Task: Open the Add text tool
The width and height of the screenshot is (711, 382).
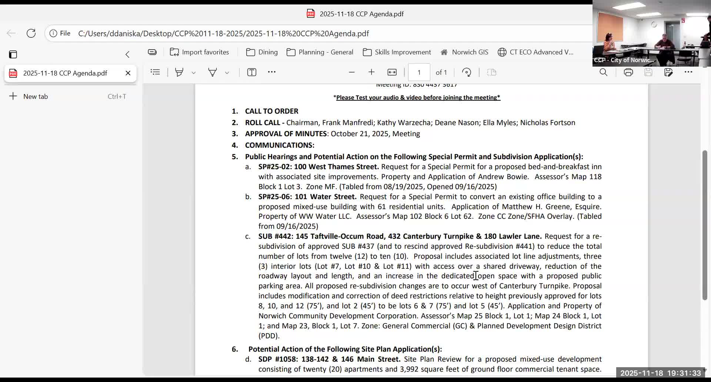Action: click(x=252, y=72)
